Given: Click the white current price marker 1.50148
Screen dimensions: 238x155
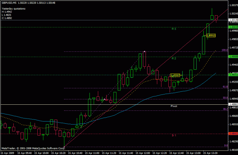Looking at the screenshot, I should (233, 20).
